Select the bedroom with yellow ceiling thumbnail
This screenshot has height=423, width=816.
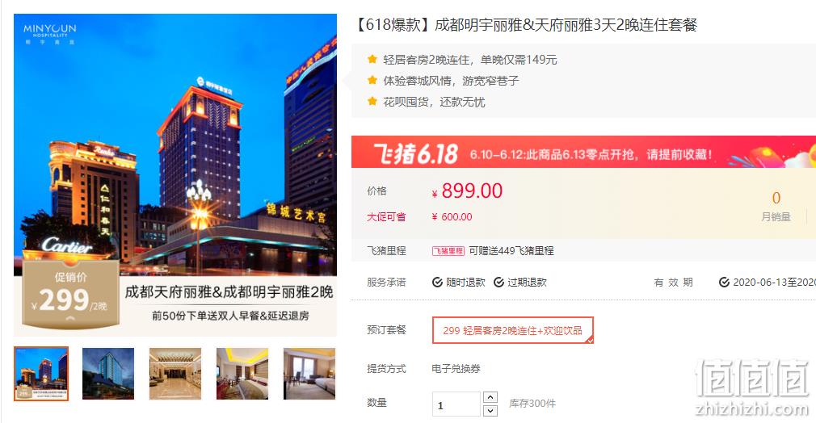pos(242,374)
